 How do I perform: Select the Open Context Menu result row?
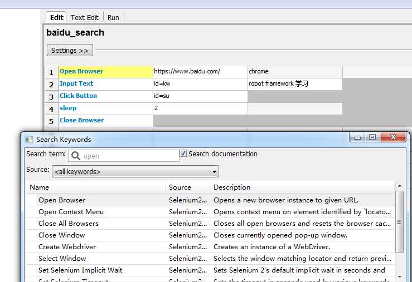pos(210,212)
